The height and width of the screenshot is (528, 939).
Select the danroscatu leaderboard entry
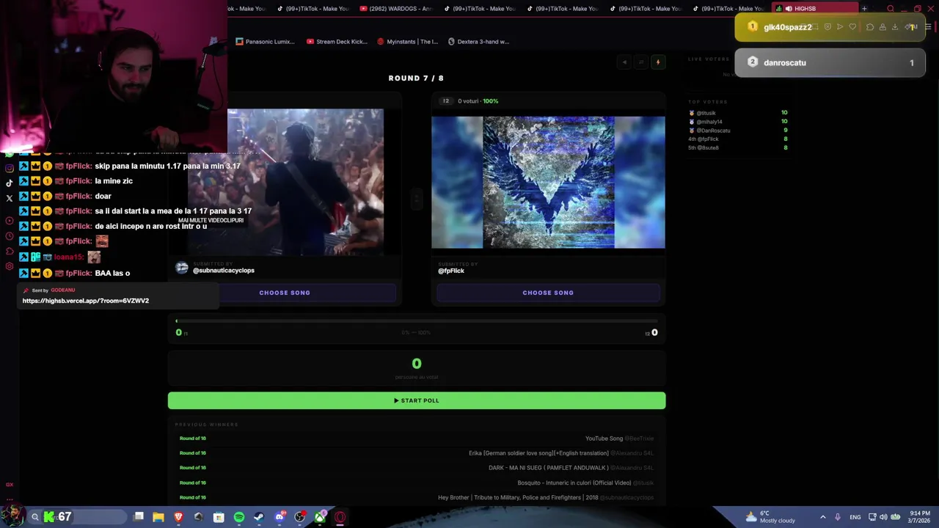[830, 62]
